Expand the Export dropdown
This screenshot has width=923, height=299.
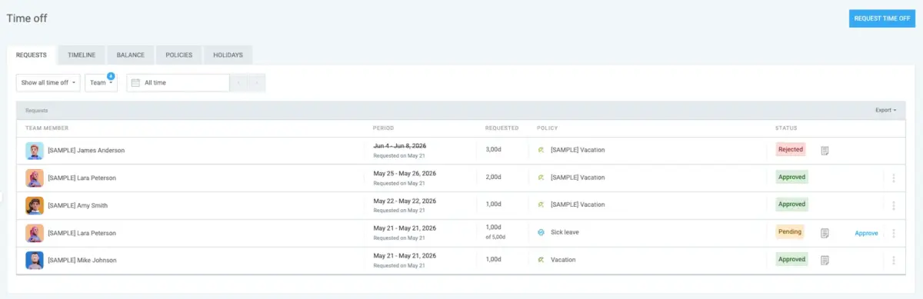click(x=885, y=110)
